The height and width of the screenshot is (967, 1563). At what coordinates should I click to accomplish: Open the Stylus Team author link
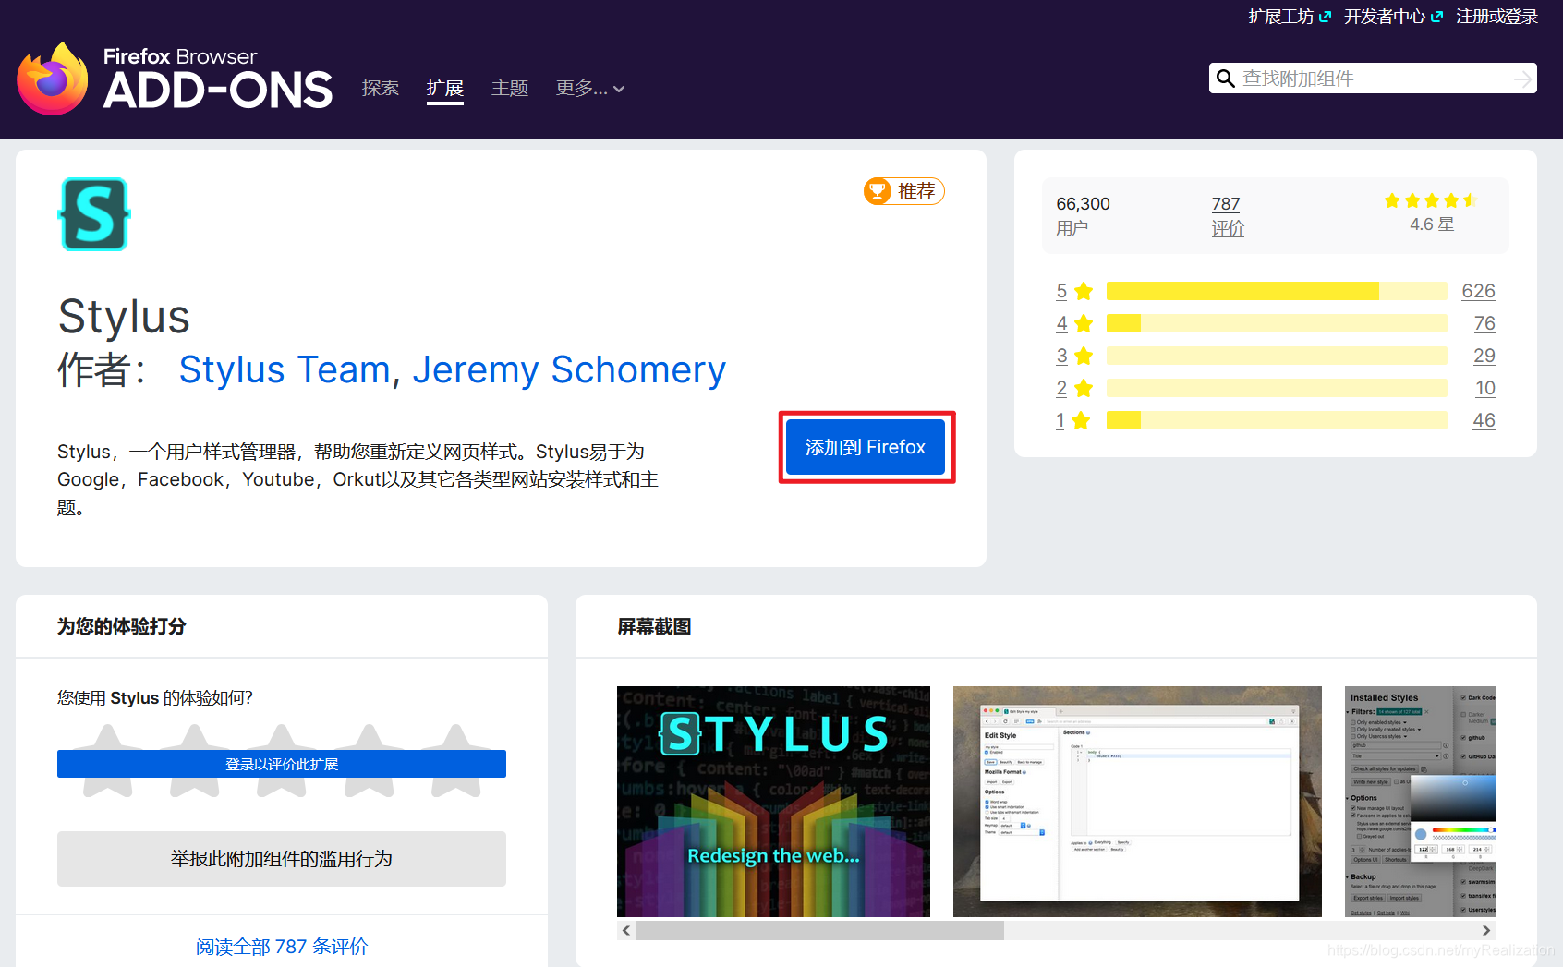[285, 369]
